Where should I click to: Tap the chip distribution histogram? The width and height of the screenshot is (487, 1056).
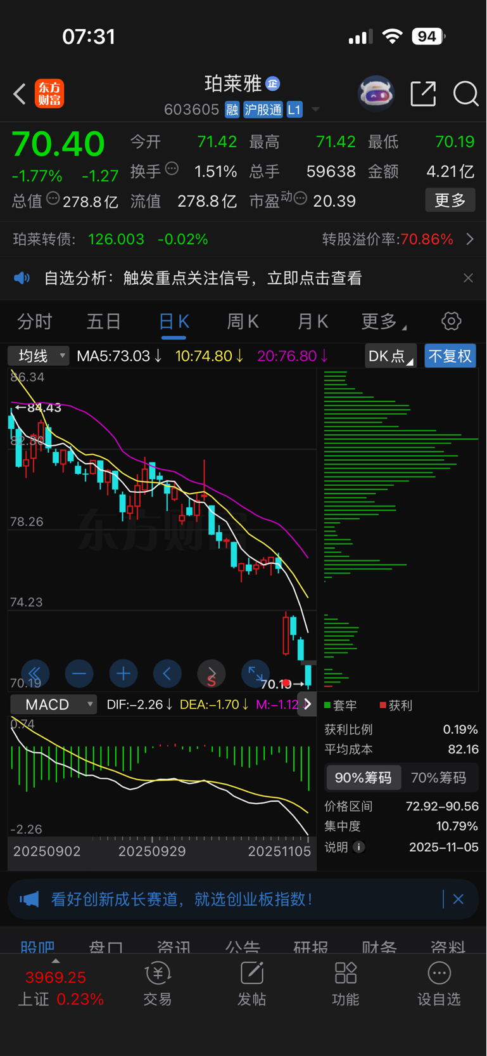(x=400, y=530)
